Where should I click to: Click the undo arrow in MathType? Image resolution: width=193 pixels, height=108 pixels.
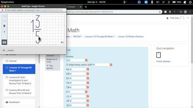click(4, 16)
